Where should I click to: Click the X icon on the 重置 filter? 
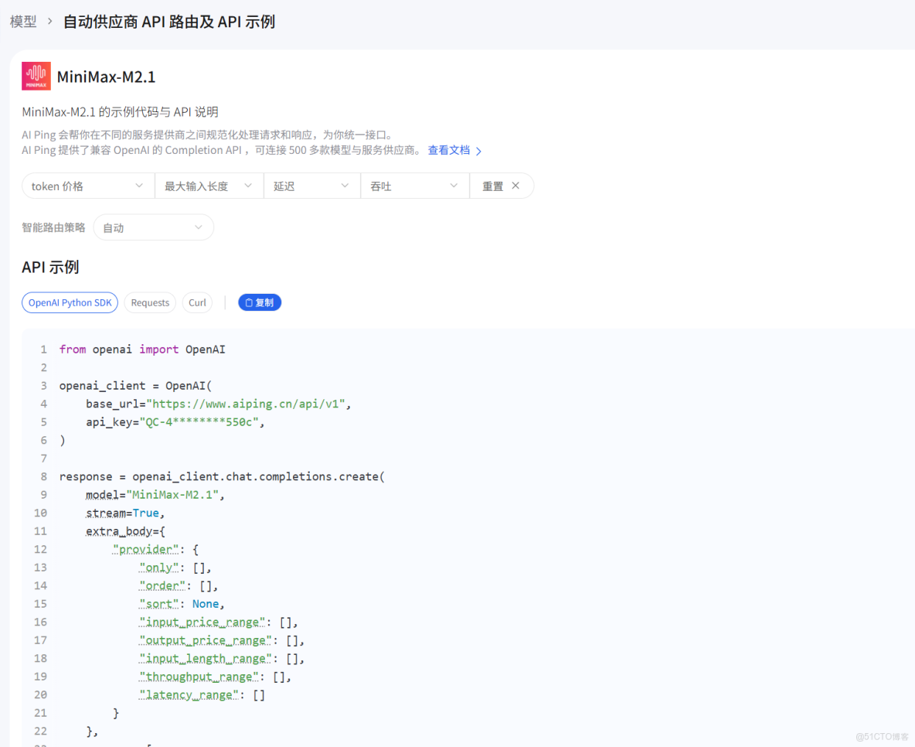pyautogui.click(x=514, y=186)
